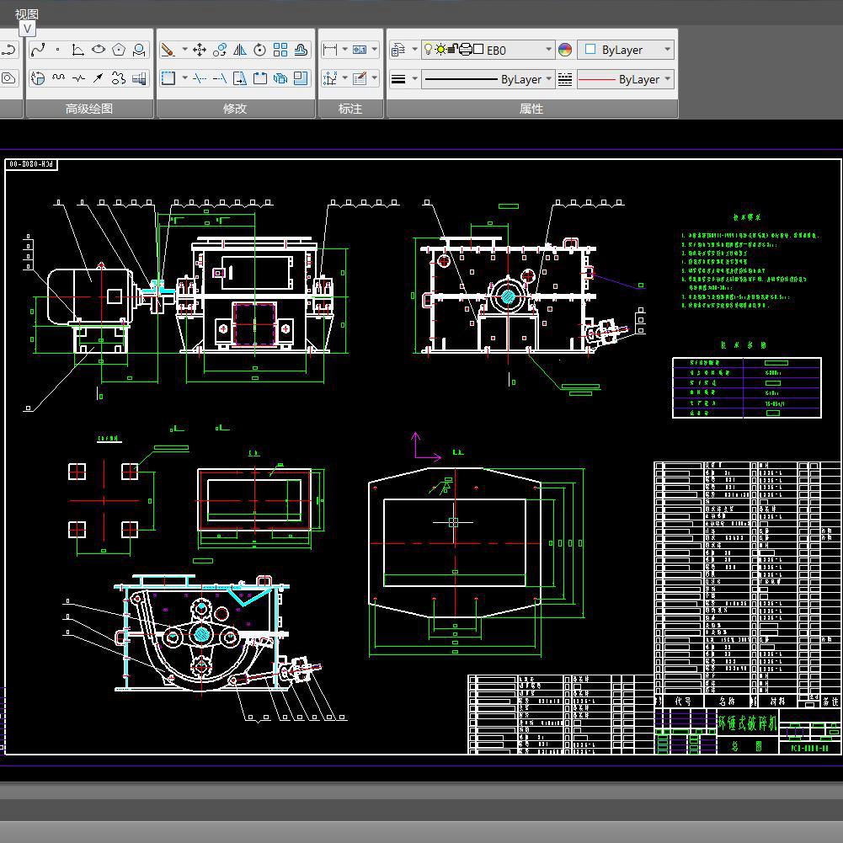Viewport: 843px width, 843px height.
Task: Select the revision cloud tool
Action: tap(119, 78)
